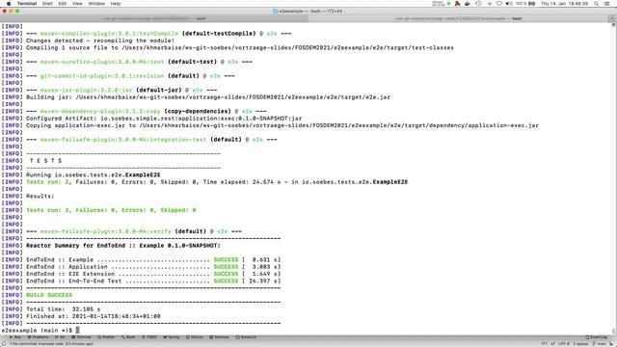
Task: Click the Time Machine clock icon
Action: [478, 4]
